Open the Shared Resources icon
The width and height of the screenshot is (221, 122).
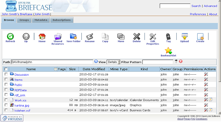click(58, 37)
